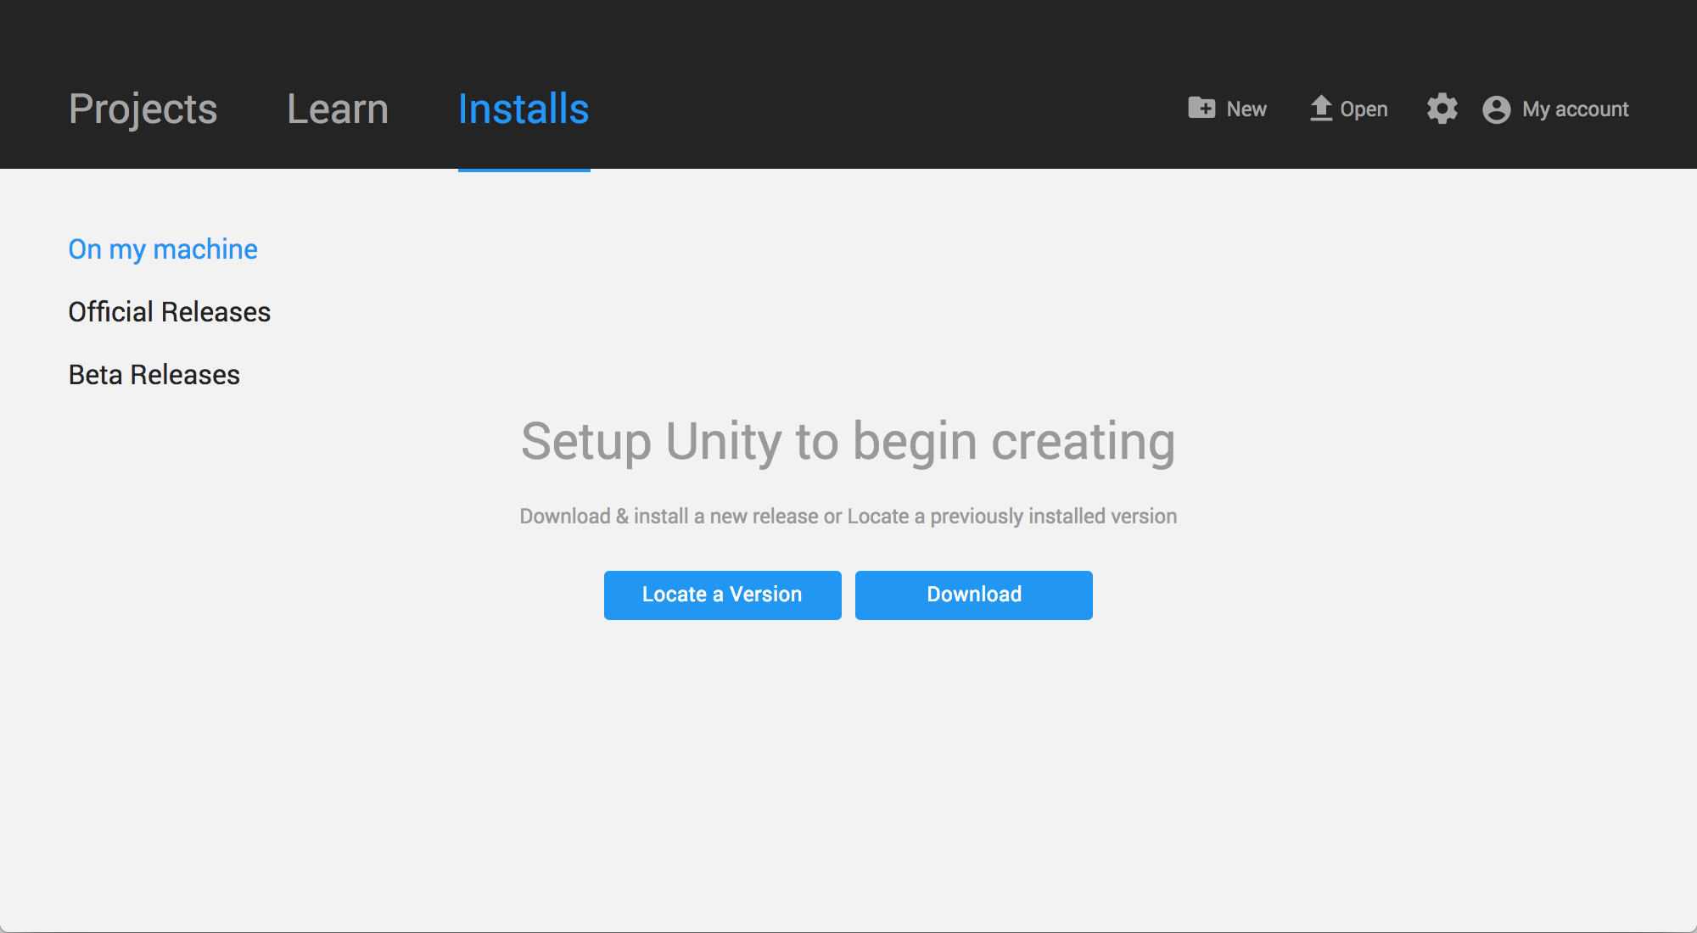Viewport: 1697px width, 933px height.
Task: Select the Beta Releases section
Action: [x=154, y=373]
